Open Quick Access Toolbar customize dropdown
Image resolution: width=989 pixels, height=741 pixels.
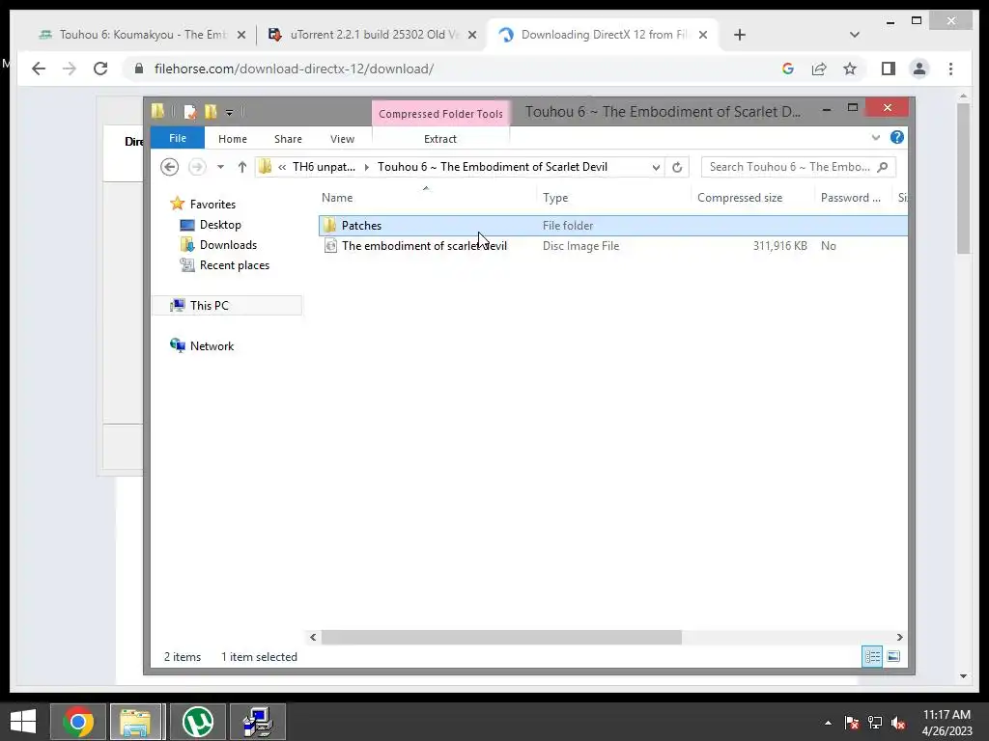(229, 112)
